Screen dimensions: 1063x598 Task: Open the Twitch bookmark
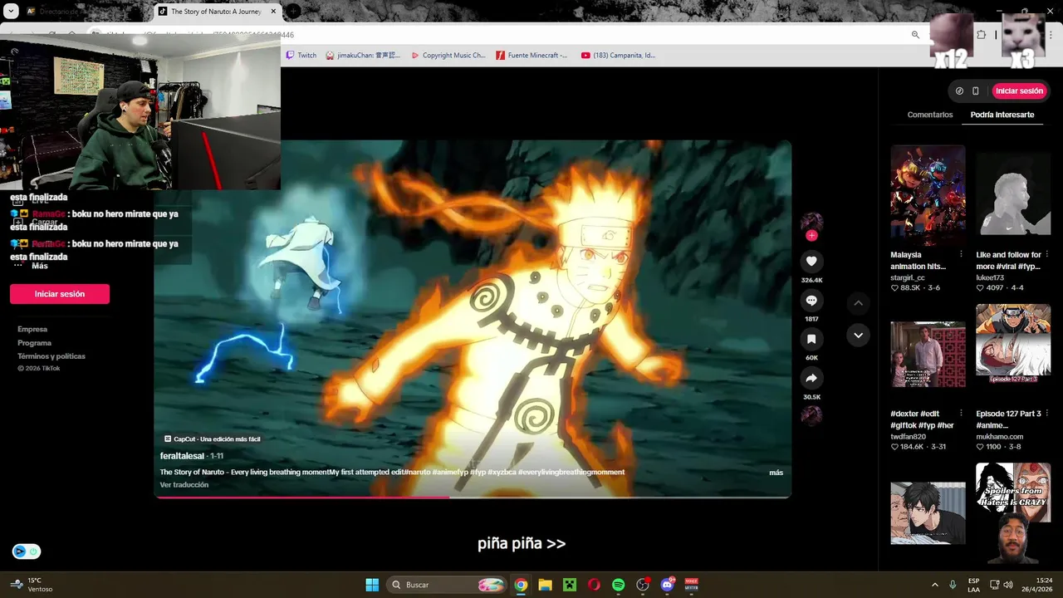click(301, 55)
